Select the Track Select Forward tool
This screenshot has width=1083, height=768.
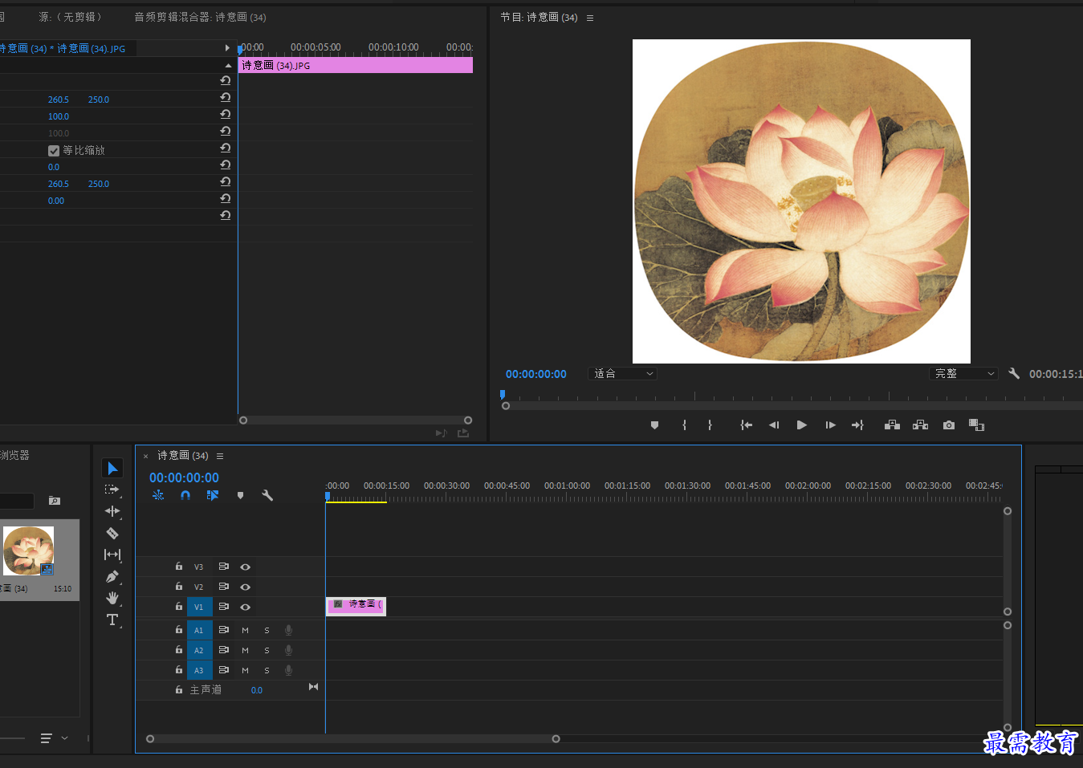click(x=112, y=490)
